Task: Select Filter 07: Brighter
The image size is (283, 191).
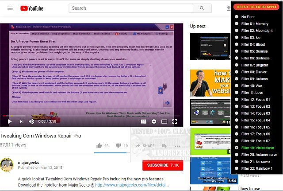Action: [252, 65]
